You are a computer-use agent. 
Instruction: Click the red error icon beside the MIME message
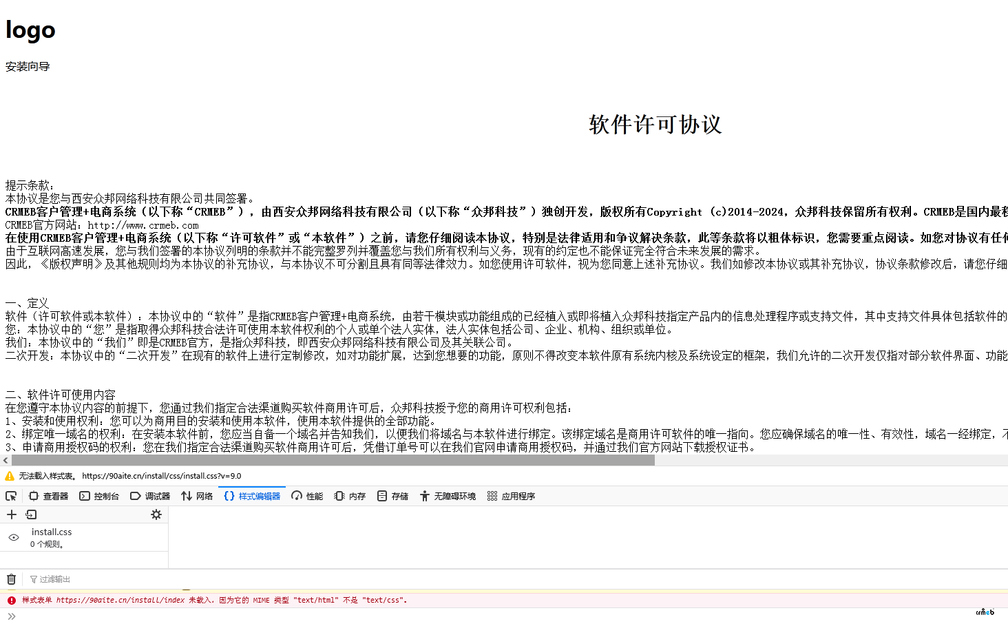(12, 601)
